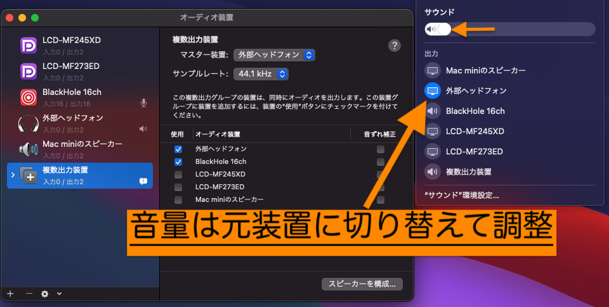609x307 pixels.
Task: Choose LCD-MF245XD output in Sound menu
Action: (509, 131)
